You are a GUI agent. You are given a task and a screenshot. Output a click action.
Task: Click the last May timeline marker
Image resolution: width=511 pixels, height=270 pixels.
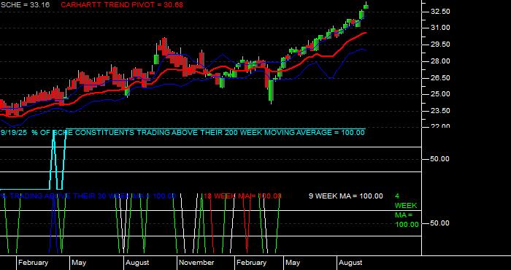tap(293, 263)
